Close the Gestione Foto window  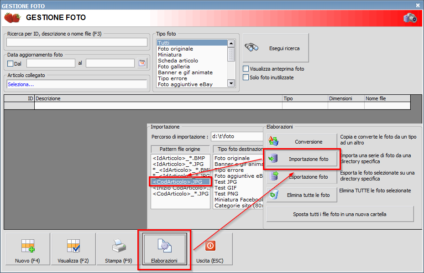418,5
